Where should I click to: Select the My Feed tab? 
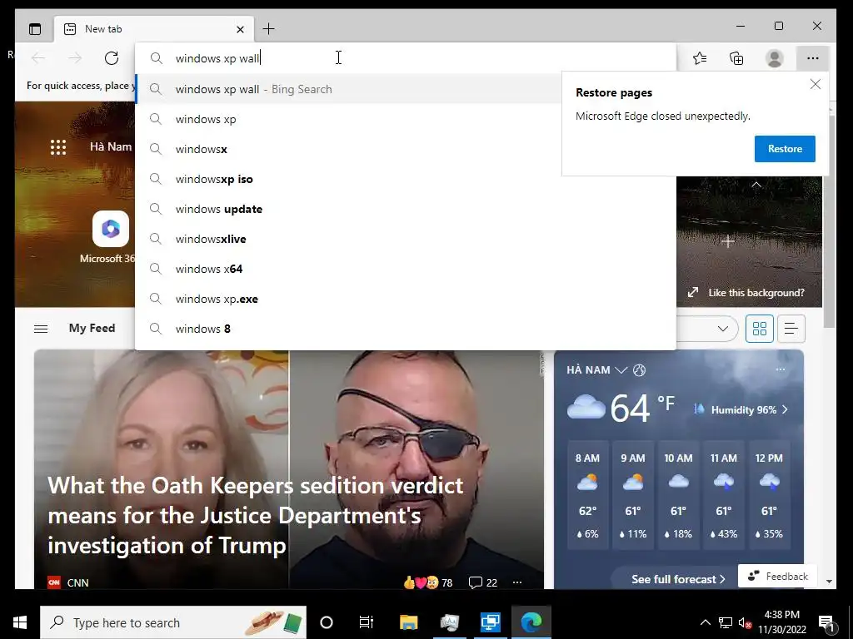click(92, 328)
